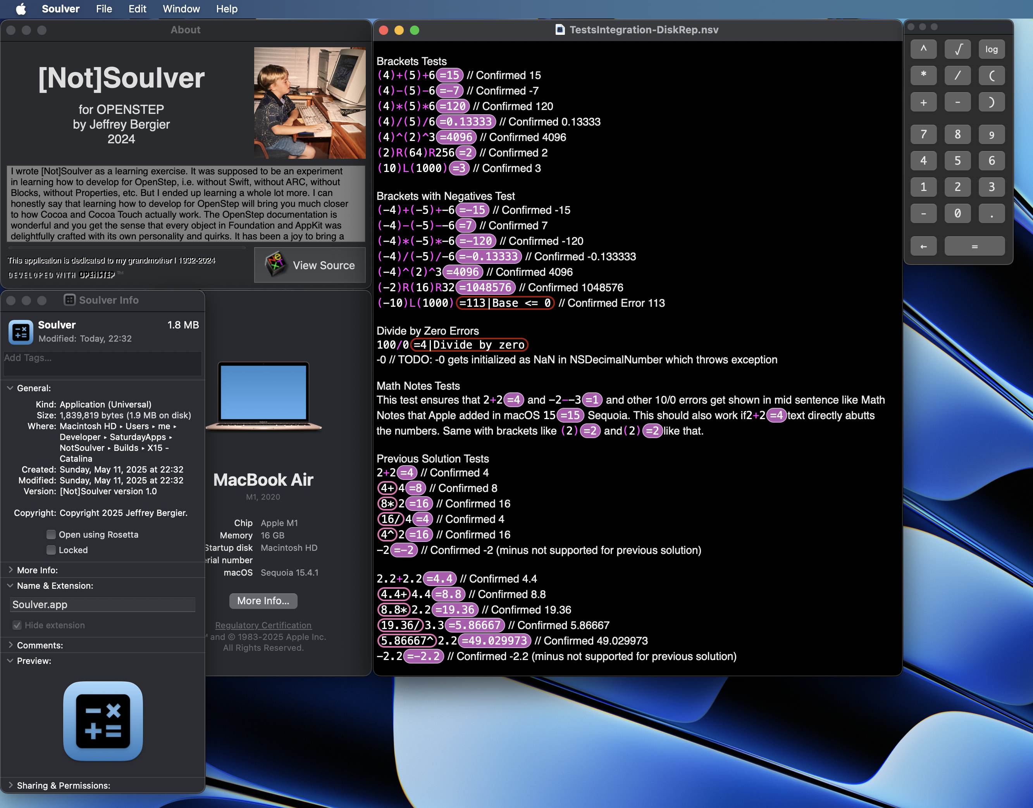Screen dimensions: 1033x808
Task: Click the =113|Base <= 0 error result
Action: tap(505, 303)
